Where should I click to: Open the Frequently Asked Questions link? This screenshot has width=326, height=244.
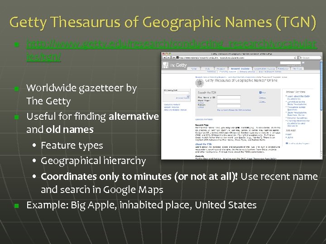click(x=296, y=108)
